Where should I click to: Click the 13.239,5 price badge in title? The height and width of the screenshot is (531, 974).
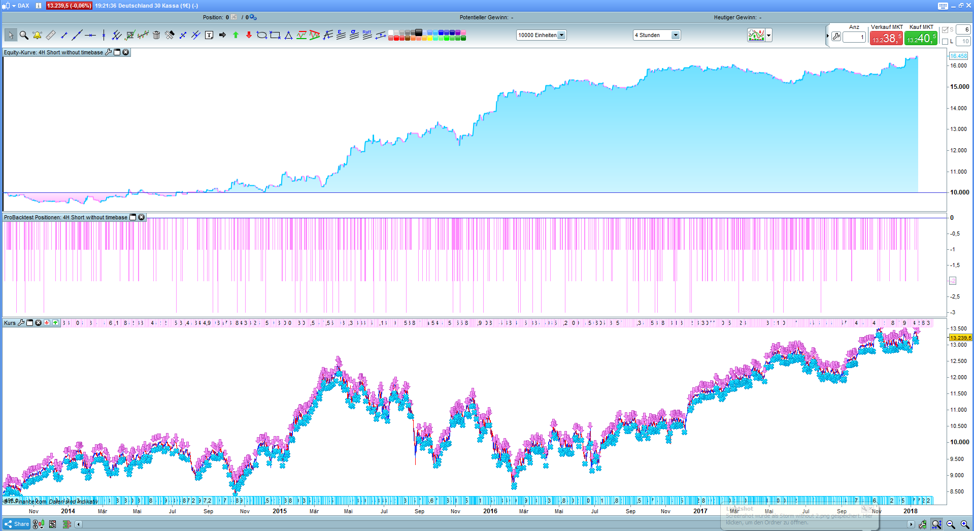pyautogui.click(x=69, y=6)
